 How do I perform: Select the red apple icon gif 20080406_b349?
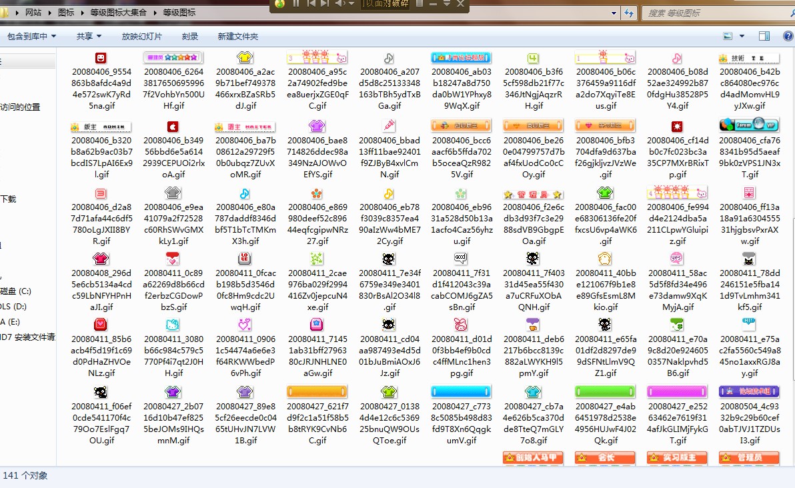[x=173, y=127]
